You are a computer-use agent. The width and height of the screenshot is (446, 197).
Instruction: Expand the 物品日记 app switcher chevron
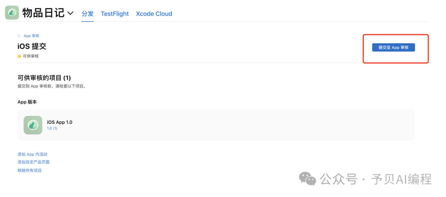click(70, 14)
